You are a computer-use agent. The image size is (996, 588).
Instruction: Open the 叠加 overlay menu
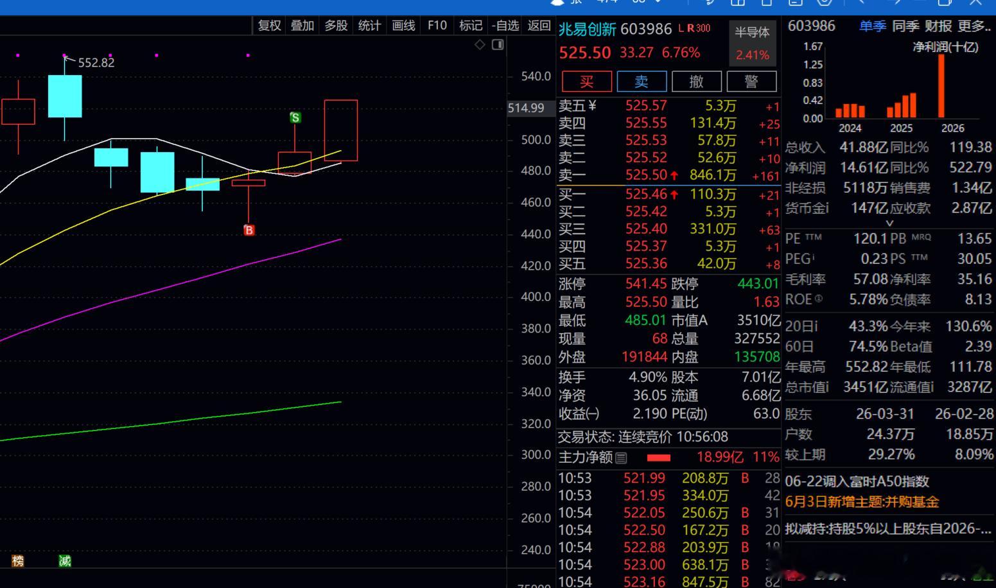coord(302,26)
